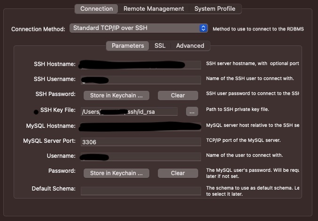Clear the stored SSH password
Image resolution: width=318 pixels, height=221 pixels.
point(178,95)
